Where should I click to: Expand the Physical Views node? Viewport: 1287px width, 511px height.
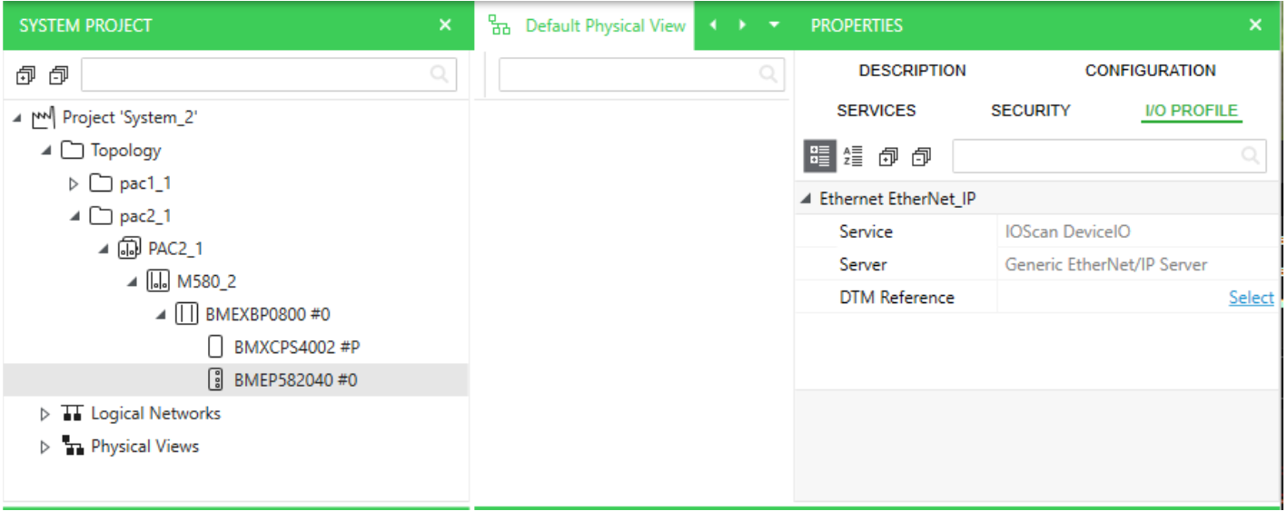pyautogui.click(x=45, y=447)
